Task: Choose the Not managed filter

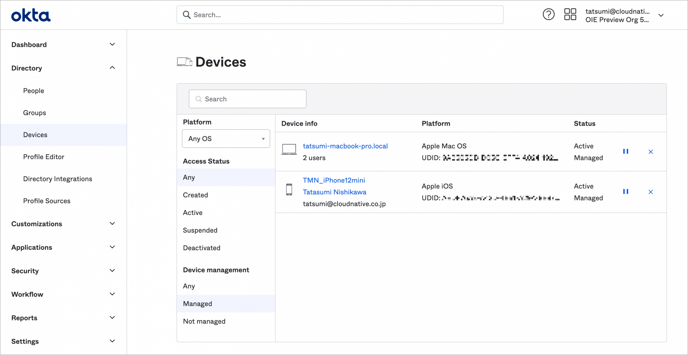Action: pyautogui.click(x=204, y=321)
